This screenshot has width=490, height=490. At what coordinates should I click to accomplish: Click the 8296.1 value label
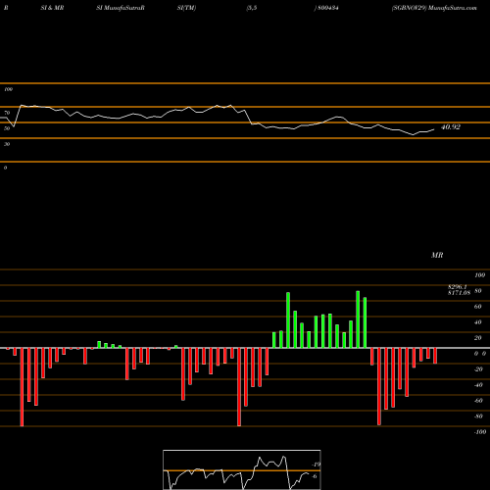coord(458,287)
